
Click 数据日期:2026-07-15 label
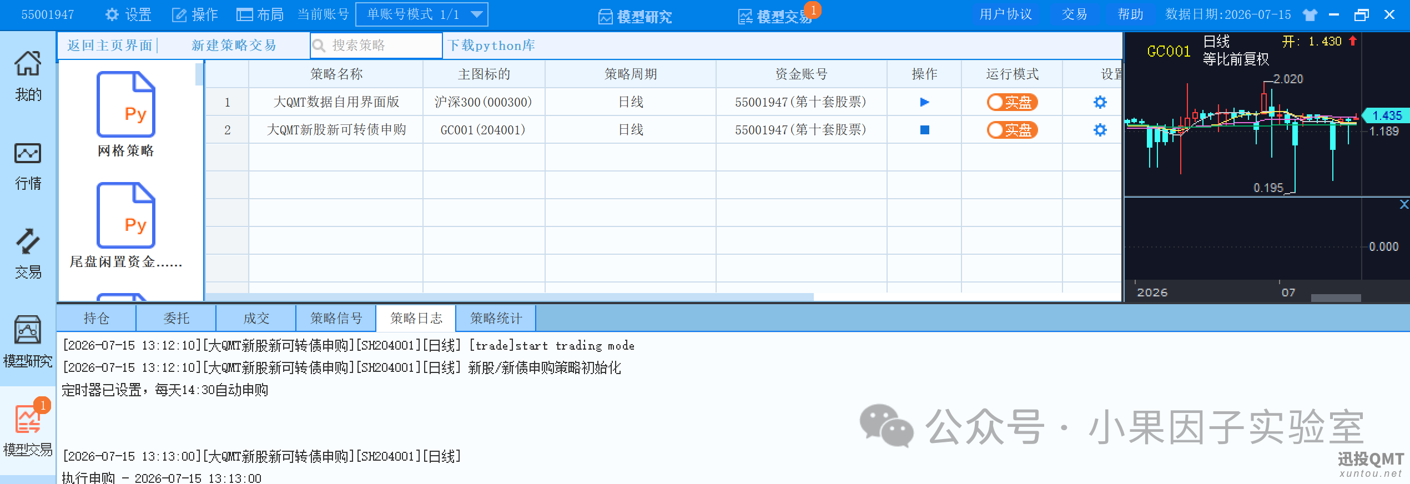tap(1228, 14)
